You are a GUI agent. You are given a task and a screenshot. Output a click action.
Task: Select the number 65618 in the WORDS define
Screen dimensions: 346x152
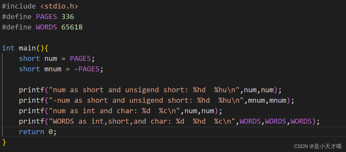(72, 27)
